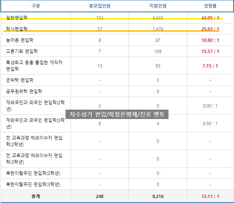234x203 pixels.
Task: Select the 군위탁 편입학 row label
Action: coord(19,80)
